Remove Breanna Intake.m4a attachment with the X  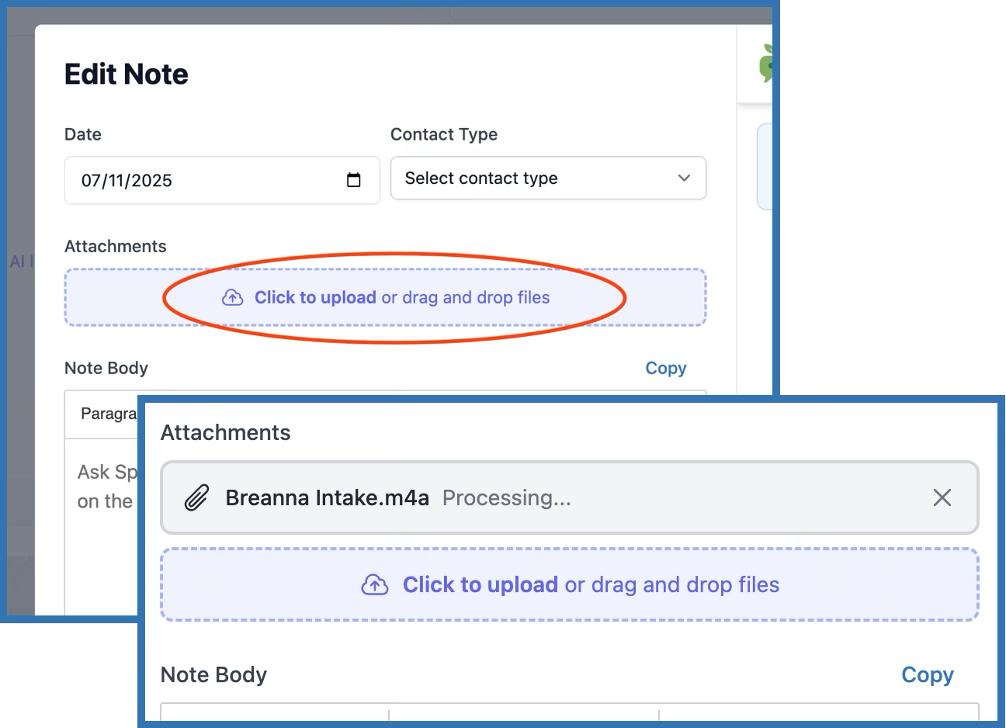[942, 497]
